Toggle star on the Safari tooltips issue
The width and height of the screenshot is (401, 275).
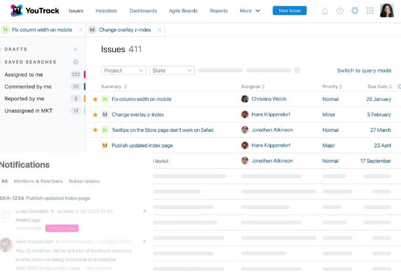click(x=95, y=130)
